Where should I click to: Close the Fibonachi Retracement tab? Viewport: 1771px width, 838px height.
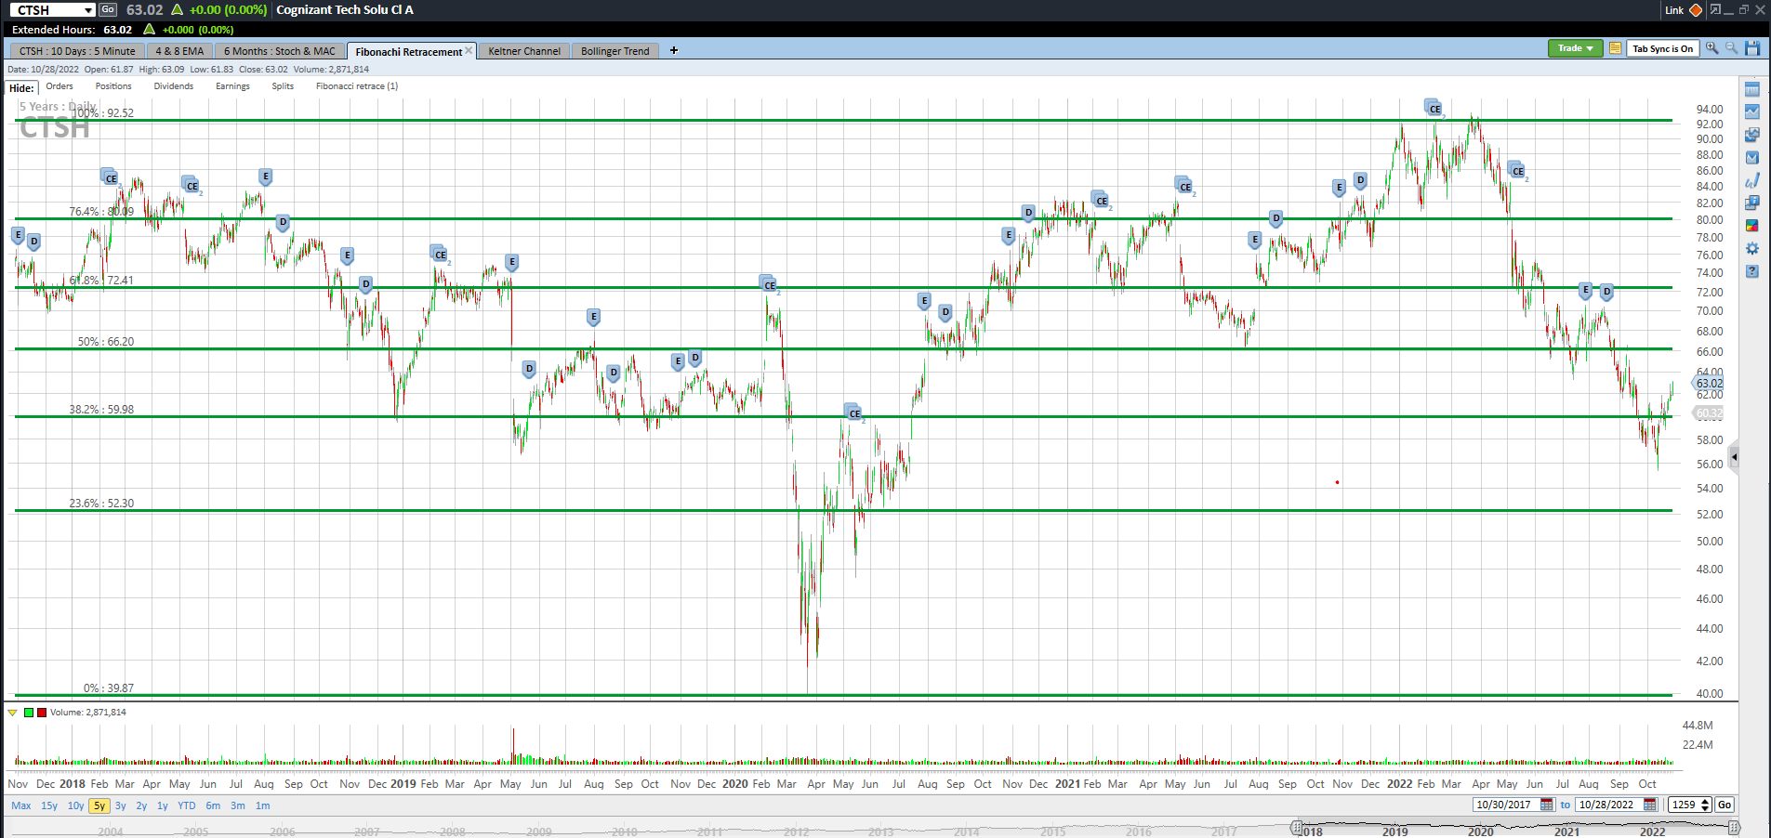coord(469,50)
